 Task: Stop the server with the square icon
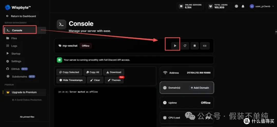194,46
